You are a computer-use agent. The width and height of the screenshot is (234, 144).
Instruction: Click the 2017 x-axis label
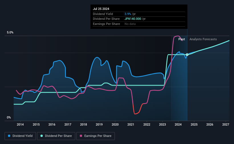(x=68, y=124)
